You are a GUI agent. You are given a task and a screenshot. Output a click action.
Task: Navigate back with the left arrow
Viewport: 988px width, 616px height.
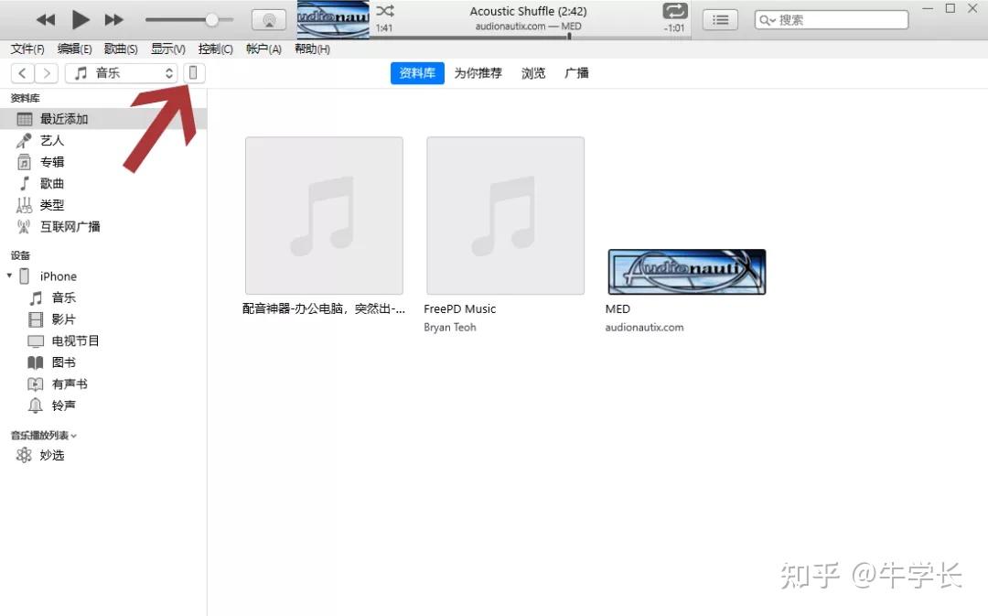(x=22, y=73)
